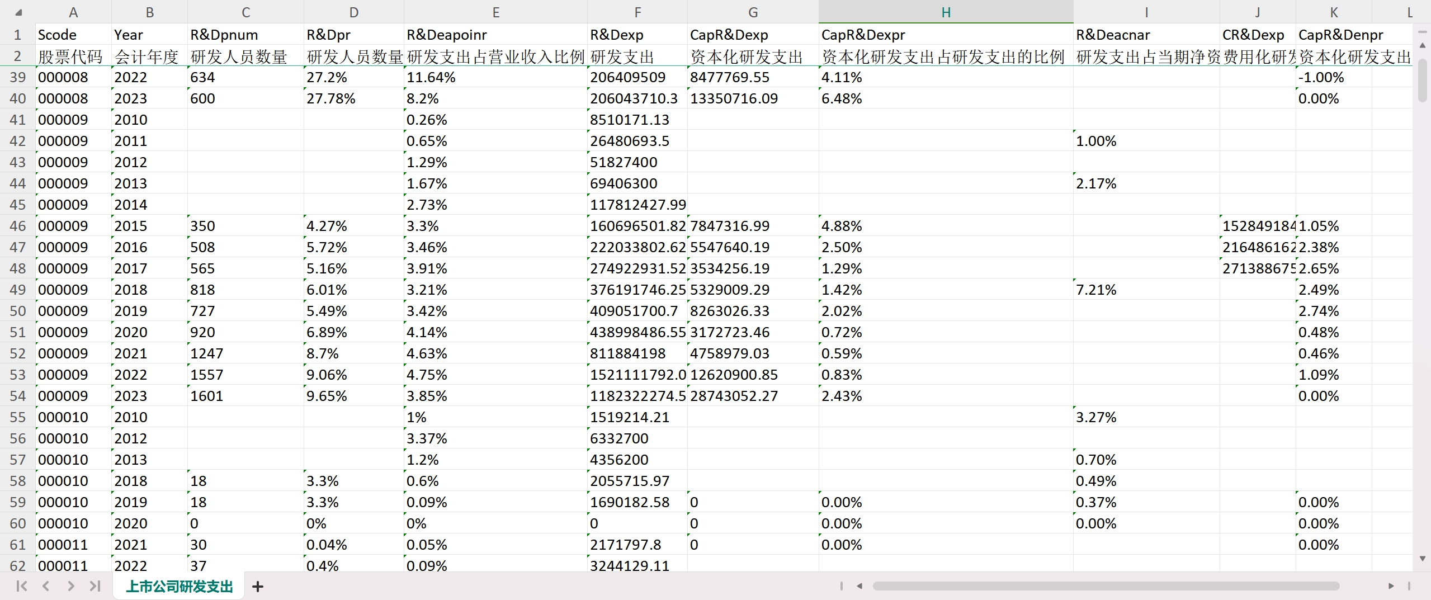
Task: Click the R&Dpnum header cell
Action: pyautogui.click(x=245, y=35)
